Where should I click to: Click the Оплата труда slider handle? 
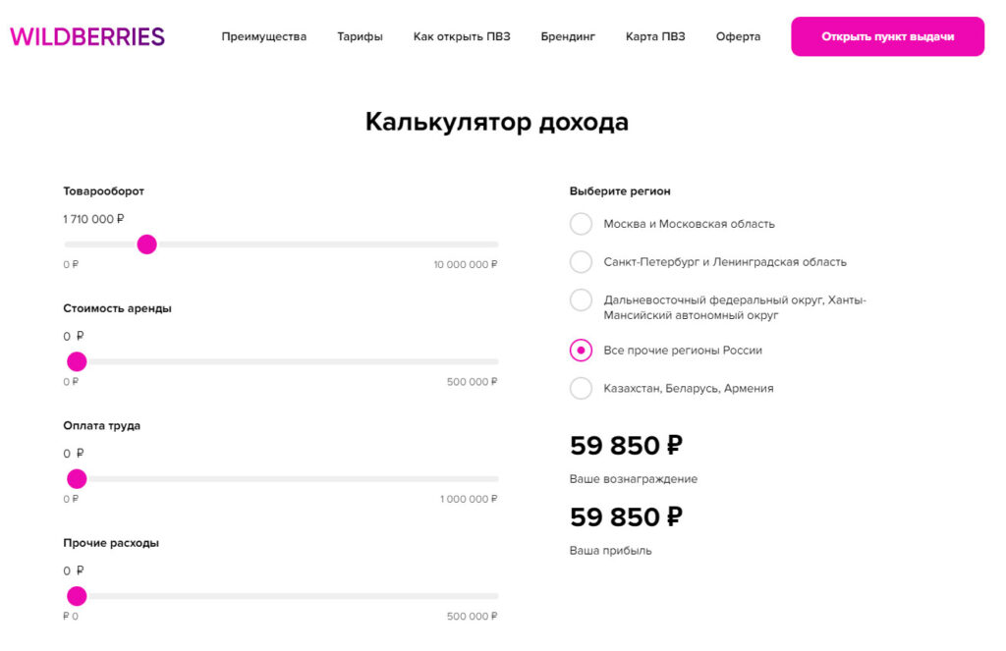click(x=77, y=479)
